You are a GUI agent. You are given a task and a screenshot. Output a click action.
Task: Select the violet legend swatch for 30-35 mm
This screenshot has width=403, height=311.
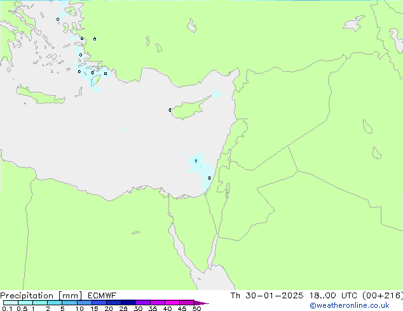[x=143, y=303]
